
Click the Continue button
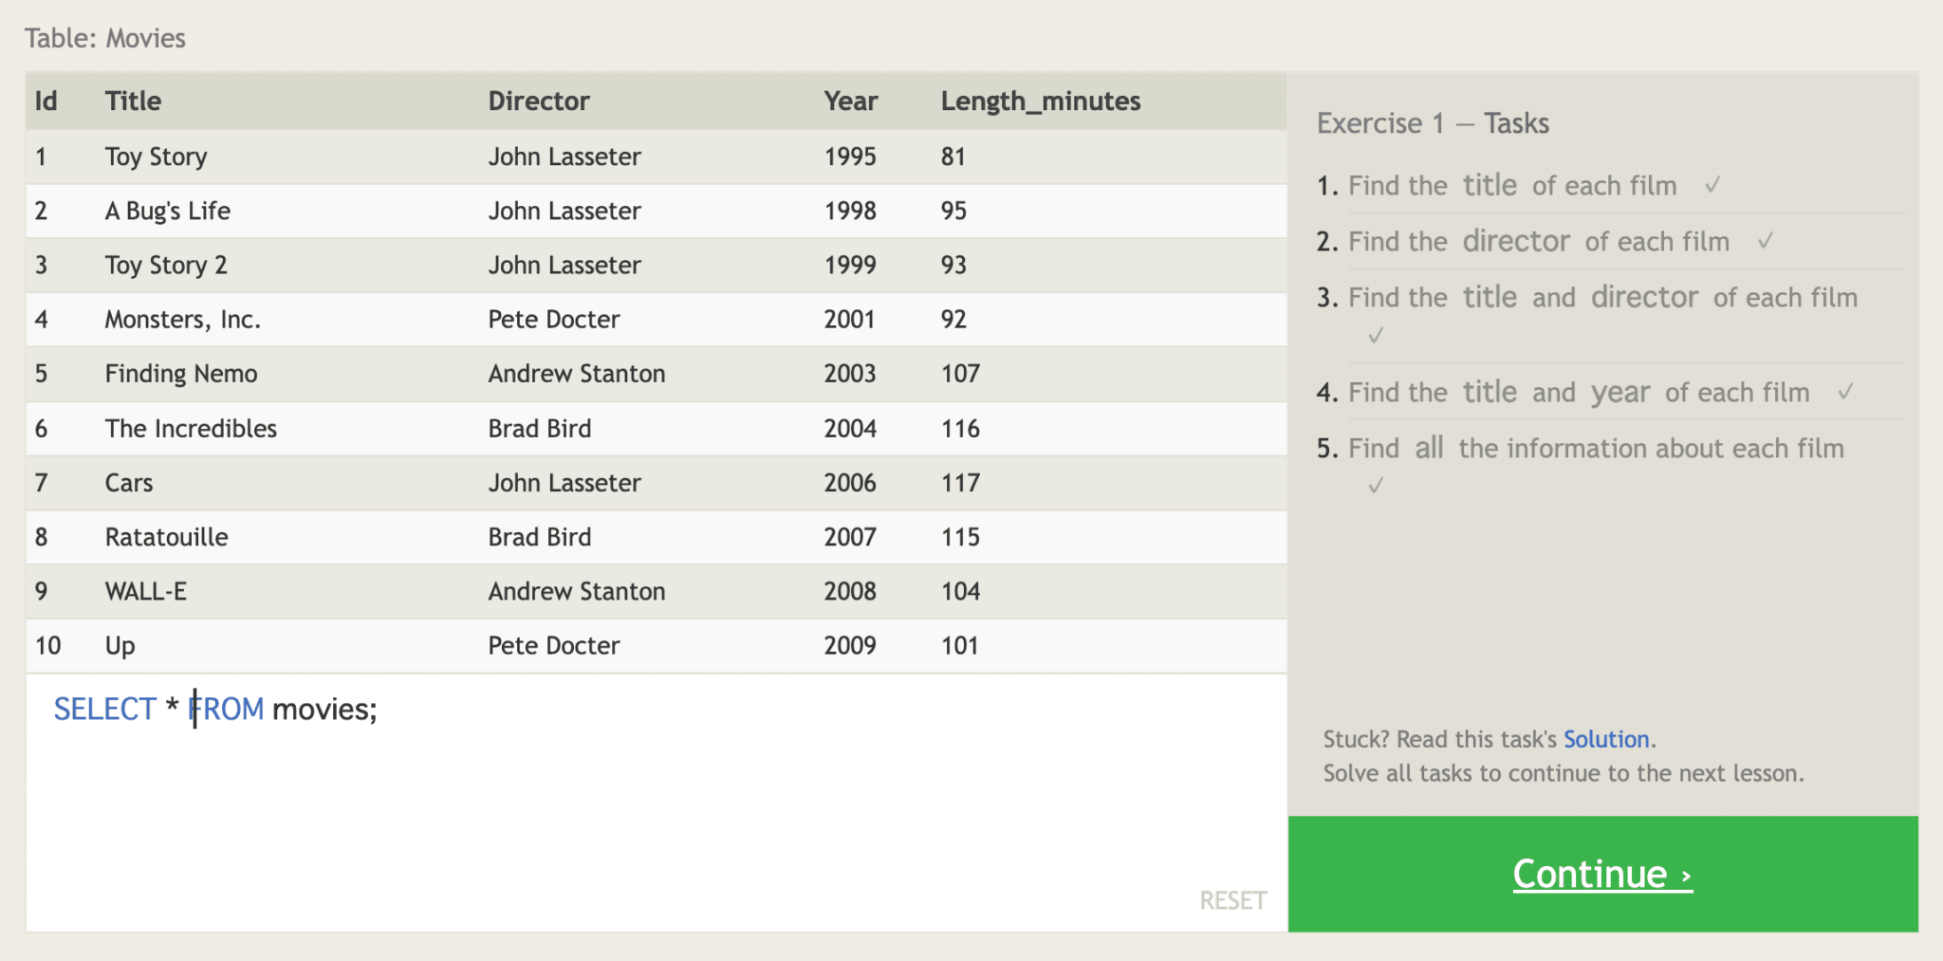pos(1601,874)
